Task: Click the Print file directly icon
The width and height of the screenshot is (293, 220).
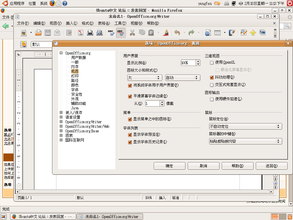Action: pos(90,33)
